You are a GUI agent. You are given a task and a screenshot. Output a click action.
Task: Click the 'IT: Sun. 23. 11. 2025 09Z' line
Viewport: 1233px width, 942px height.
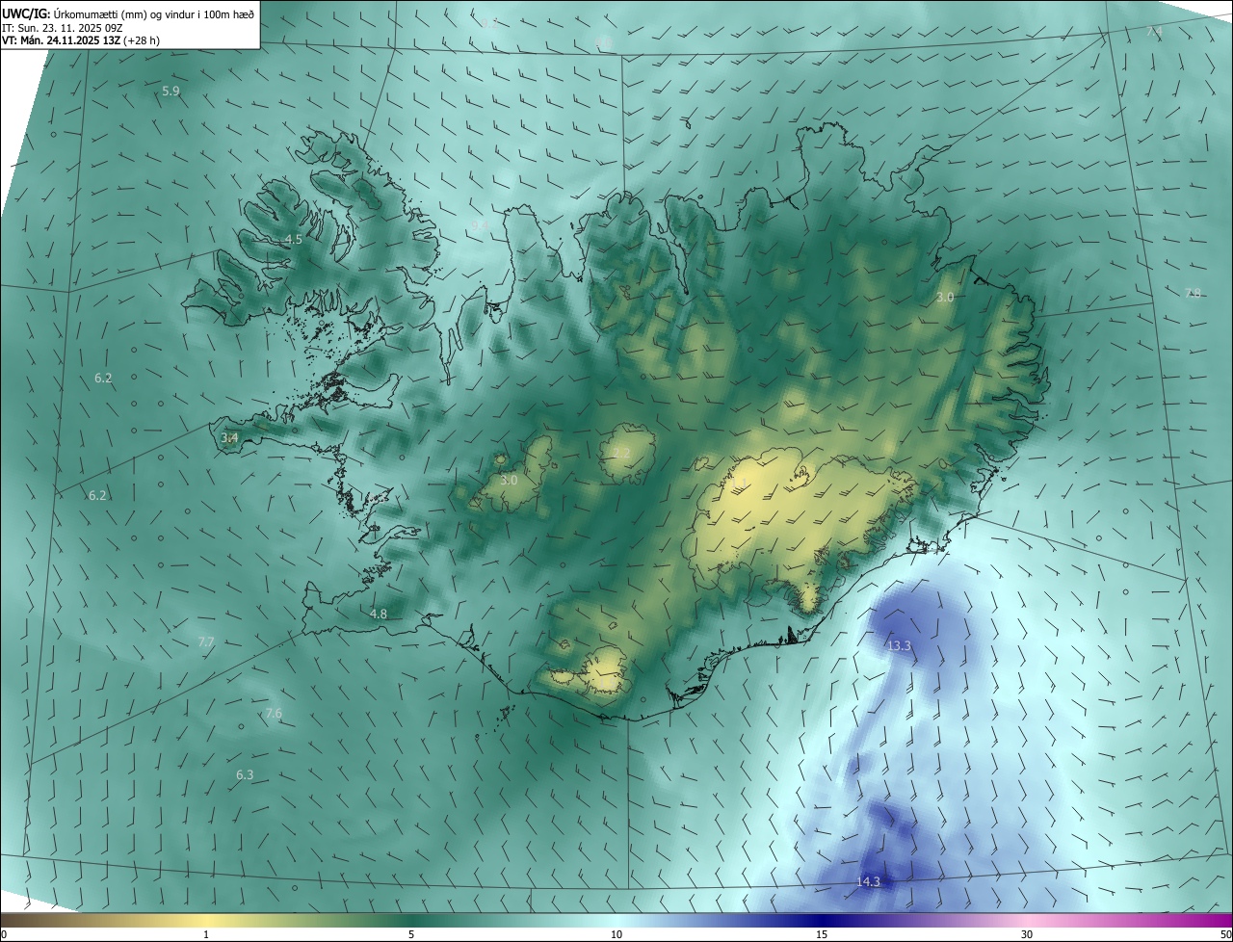61,27
